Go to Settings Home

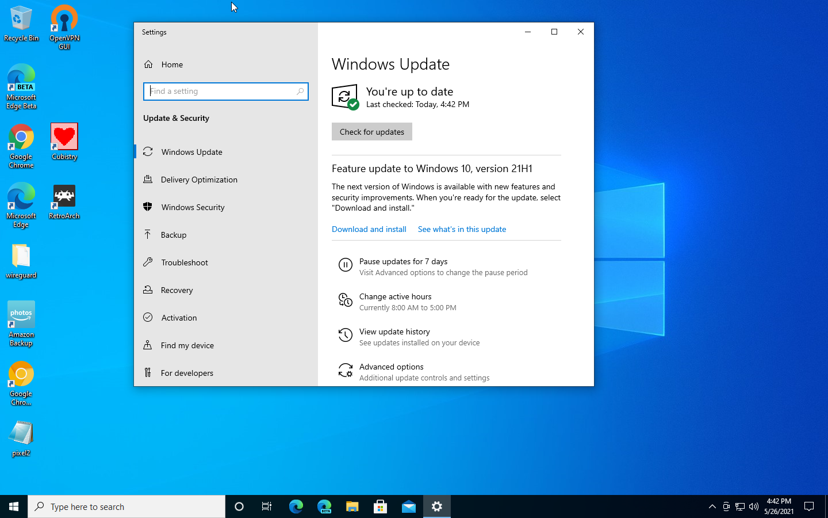pyautogui.click(x=172, y=64)
